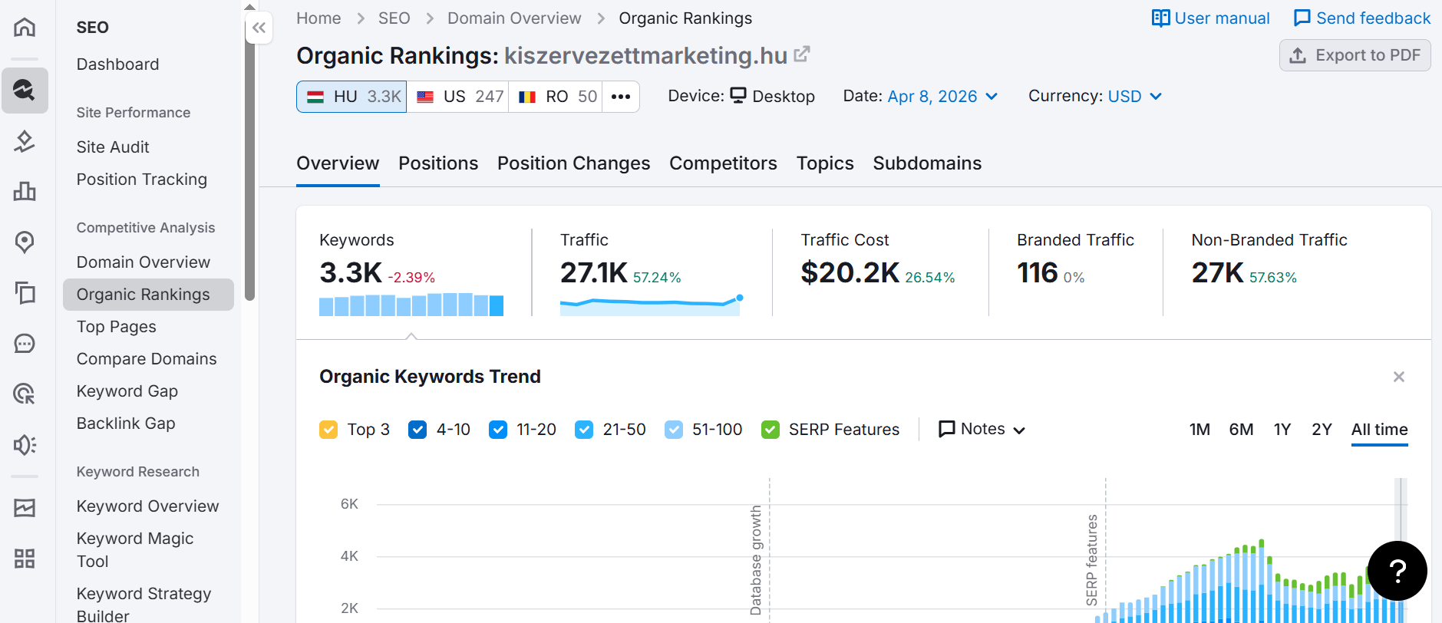
Task: Toggle the 51-100 positions checkbox
Action: 674,430
